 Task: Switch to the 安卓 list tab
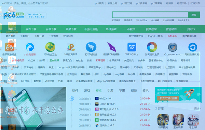coord(99,90)
